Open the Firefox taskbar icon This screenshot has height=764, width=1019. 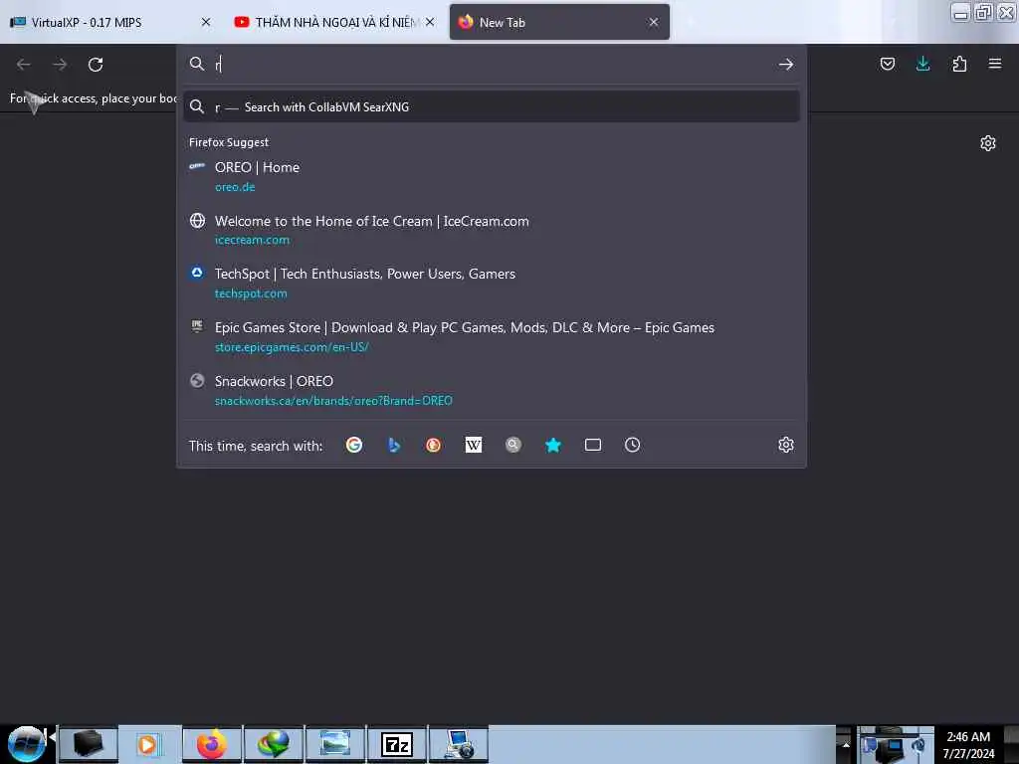click(212, 744)
